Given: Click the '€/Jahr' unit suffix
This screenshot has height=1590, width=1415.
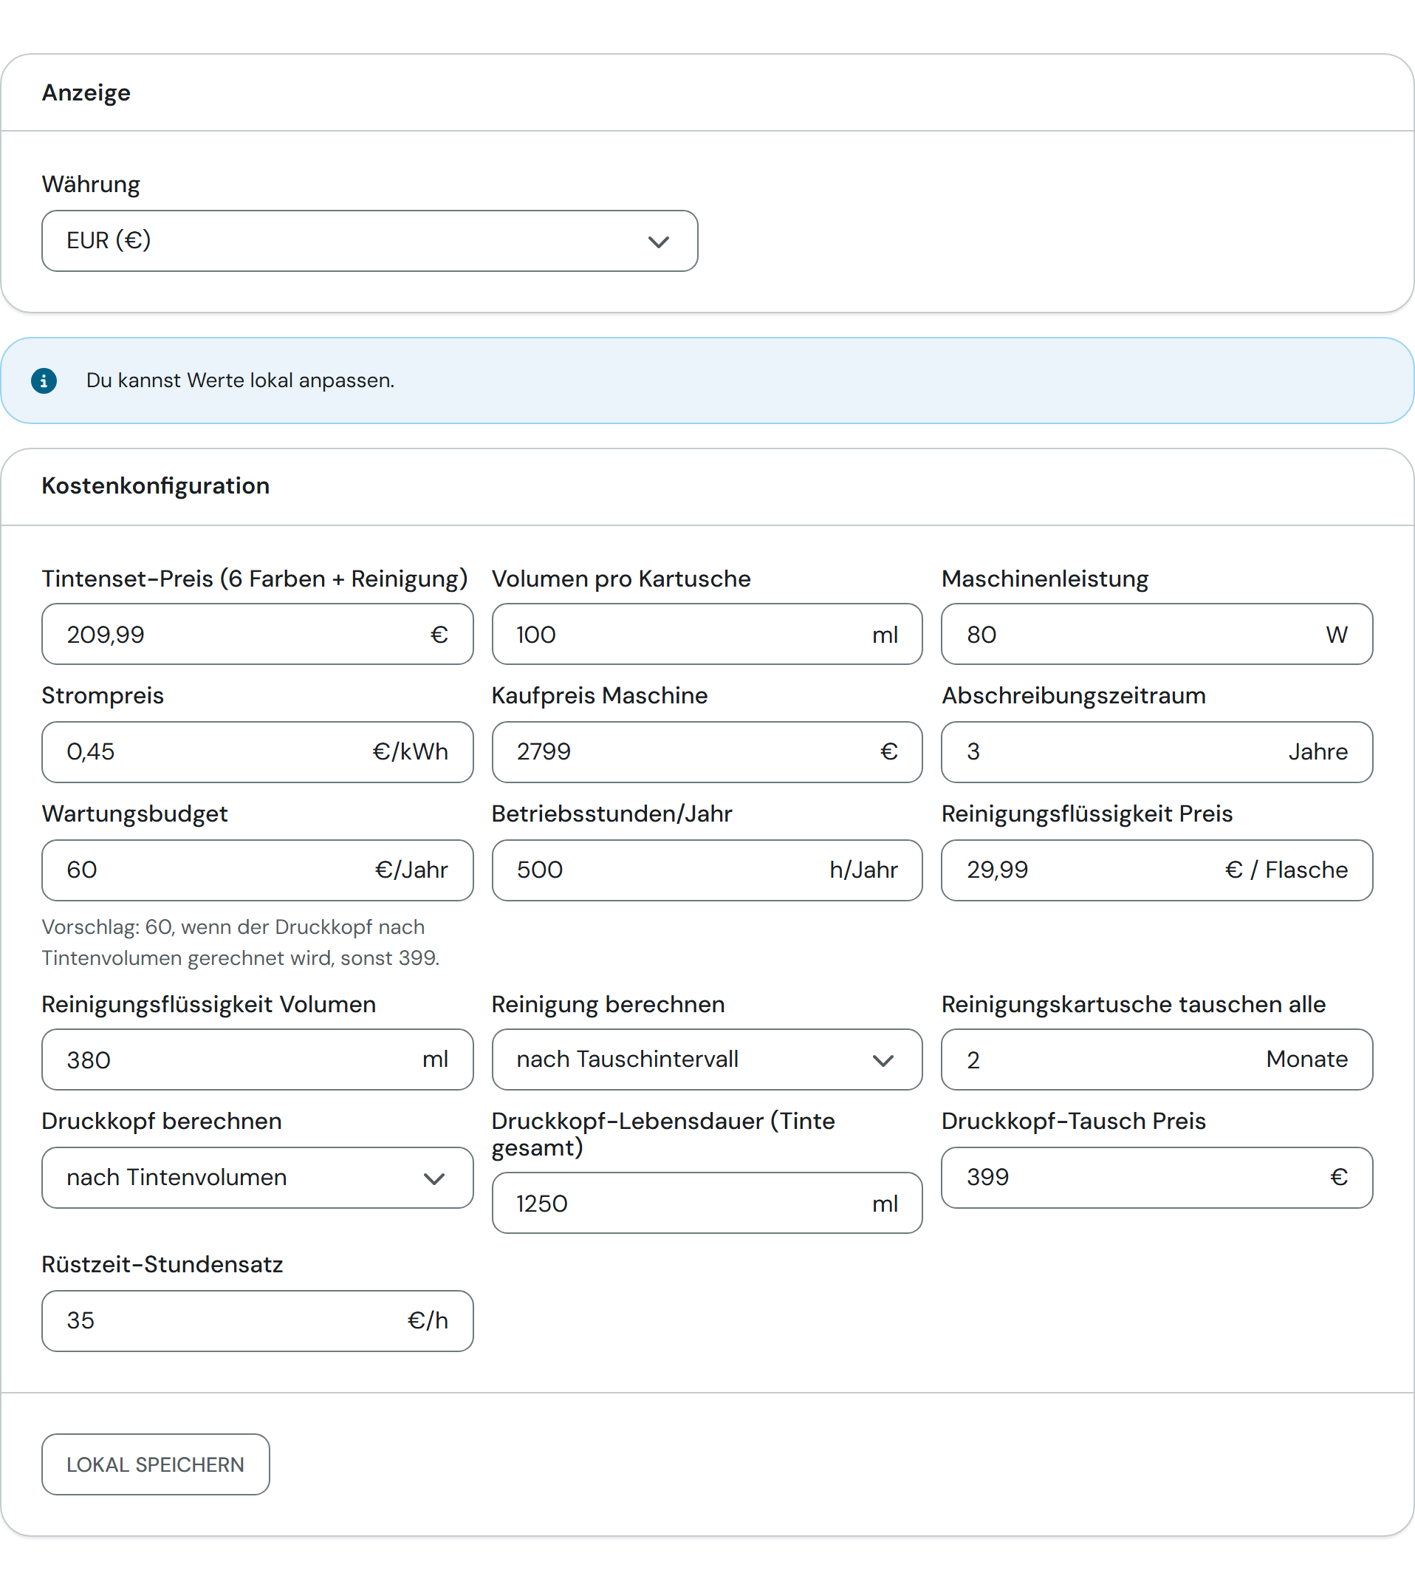Looking at the screenshot, I should point(412,870).
